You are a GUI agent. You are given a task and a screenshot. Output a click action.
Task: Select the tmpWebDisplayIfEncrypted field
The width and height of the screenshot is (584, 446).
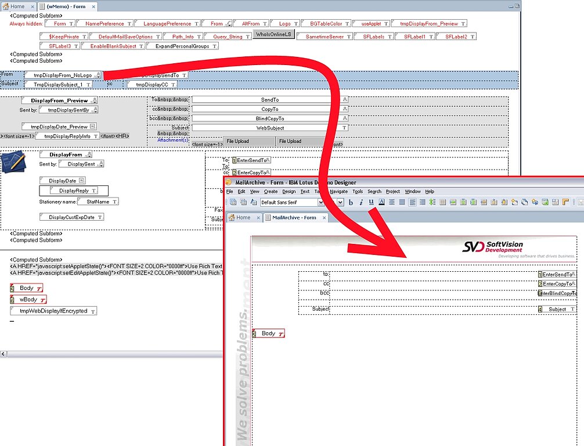(x=53, y=311)
